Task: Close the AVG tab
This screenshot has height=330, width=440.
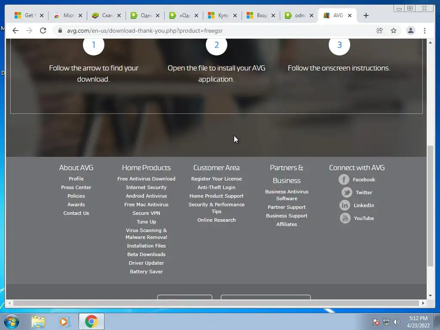Action: click(x=350, y=15)
